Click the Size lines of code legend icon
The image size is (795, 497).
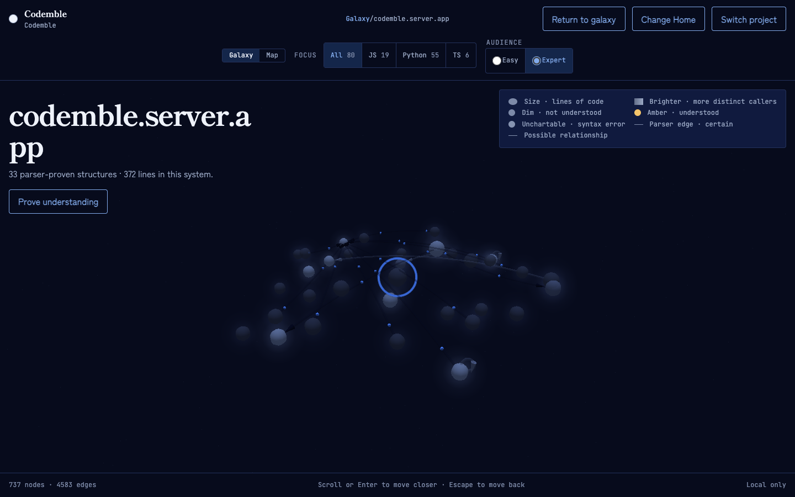[x=513, y=102]
